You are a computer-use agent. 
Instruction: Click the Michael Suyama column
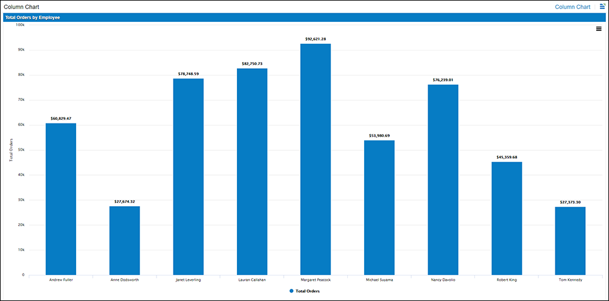[x=379, y=207]
